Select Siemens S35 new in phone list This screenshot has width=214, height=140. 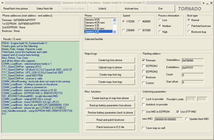point(98,28)
